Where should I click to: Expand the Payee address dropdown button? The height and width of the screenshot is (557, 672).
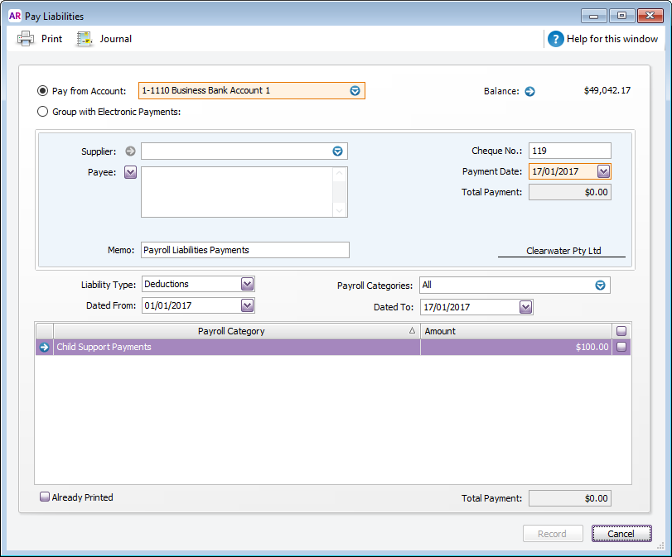tap(130, 172)
